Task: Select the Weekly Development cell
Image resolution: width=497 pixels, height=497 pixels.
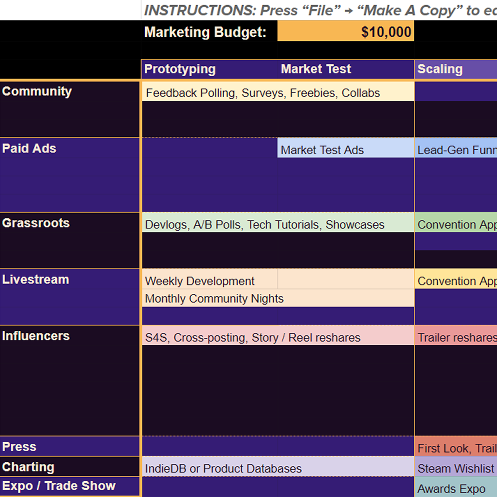Action: tap(210, 279)
